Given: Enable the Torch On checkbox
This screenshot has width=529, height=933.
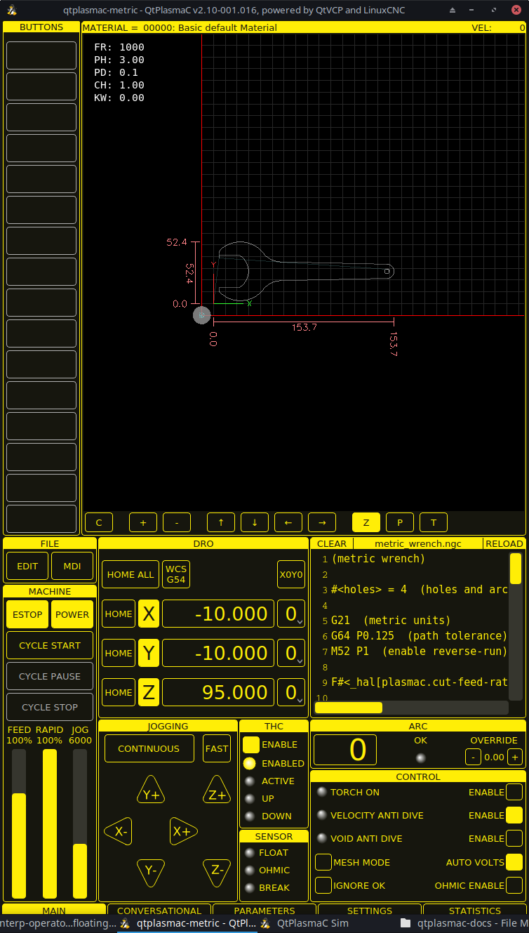Looking at the screenshot, I should (514, 793).
